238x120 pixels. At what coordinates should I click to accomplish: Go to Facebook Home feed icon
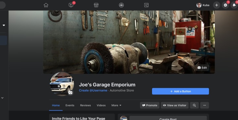click(46, 5)
